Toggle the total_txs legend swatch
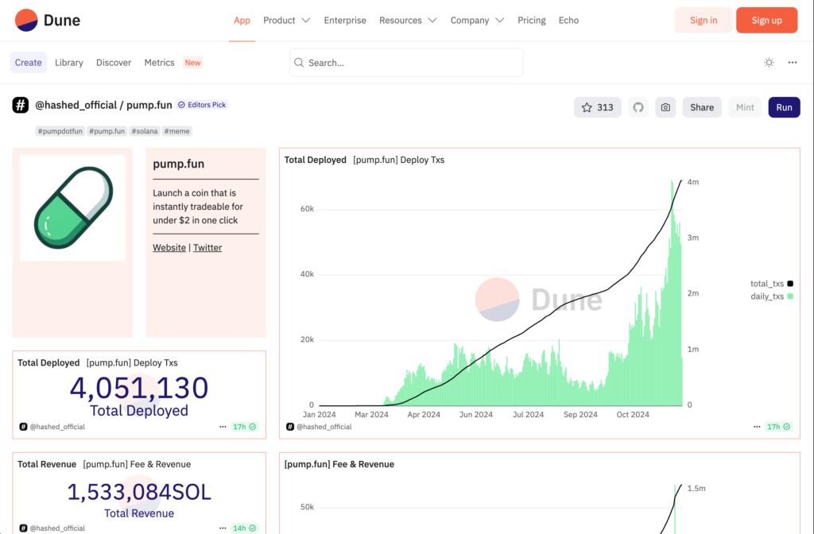This screenshot has width=814, height=534. click(x=790, y=284)
